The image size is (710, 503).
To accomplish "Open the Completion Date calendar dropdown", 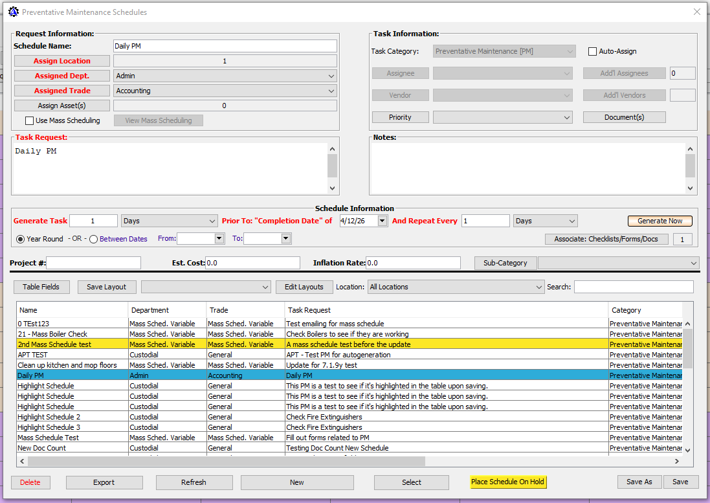I will point(382,221).
